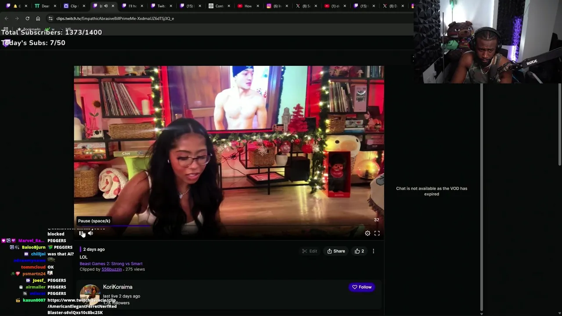Click the '2 days ago' clip date
The height and width of the screenshot is (316, 562).
(94, 249)
